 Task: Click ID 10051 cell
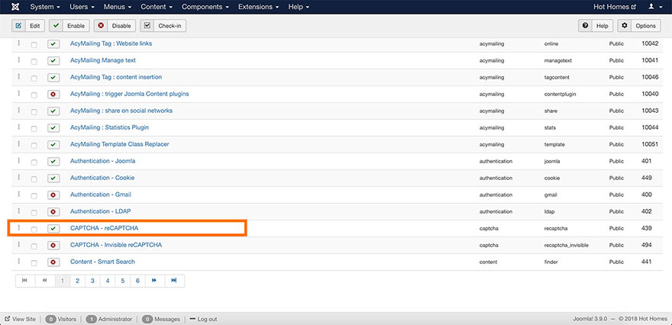pos(650,144)
